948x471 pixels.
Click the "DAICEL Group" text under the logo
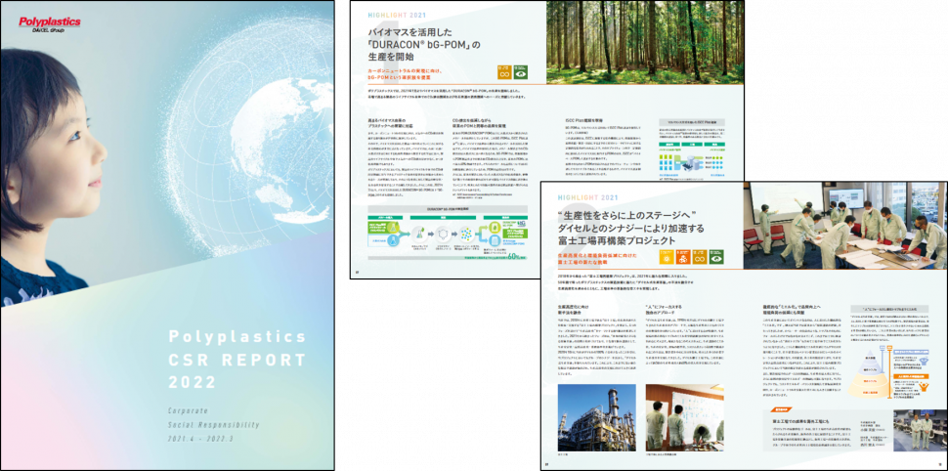[x=48, y=29]
